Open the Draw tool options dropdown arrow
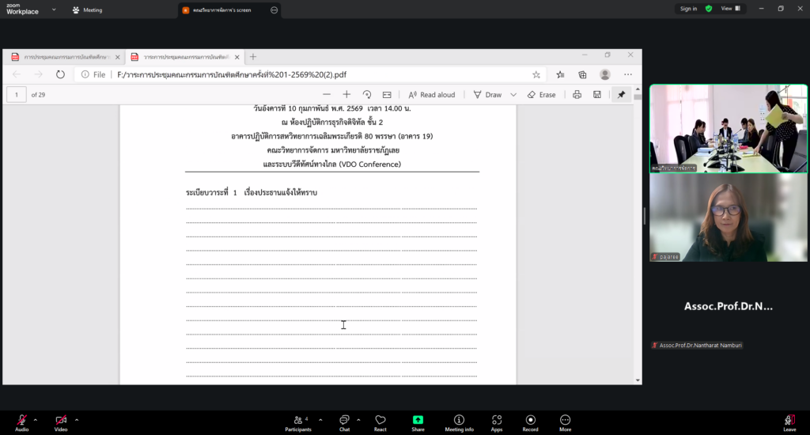This screenshot has height=435, width=810. click(513, 94)
